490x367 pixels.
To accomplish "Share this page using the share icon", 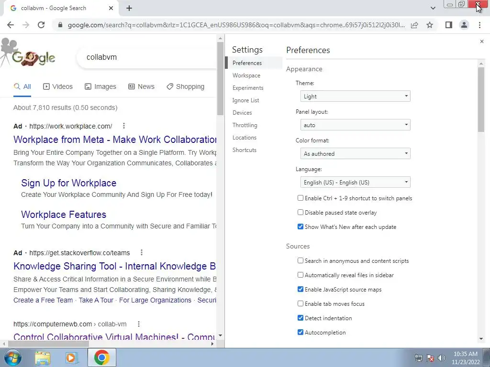I will [414, 25].
